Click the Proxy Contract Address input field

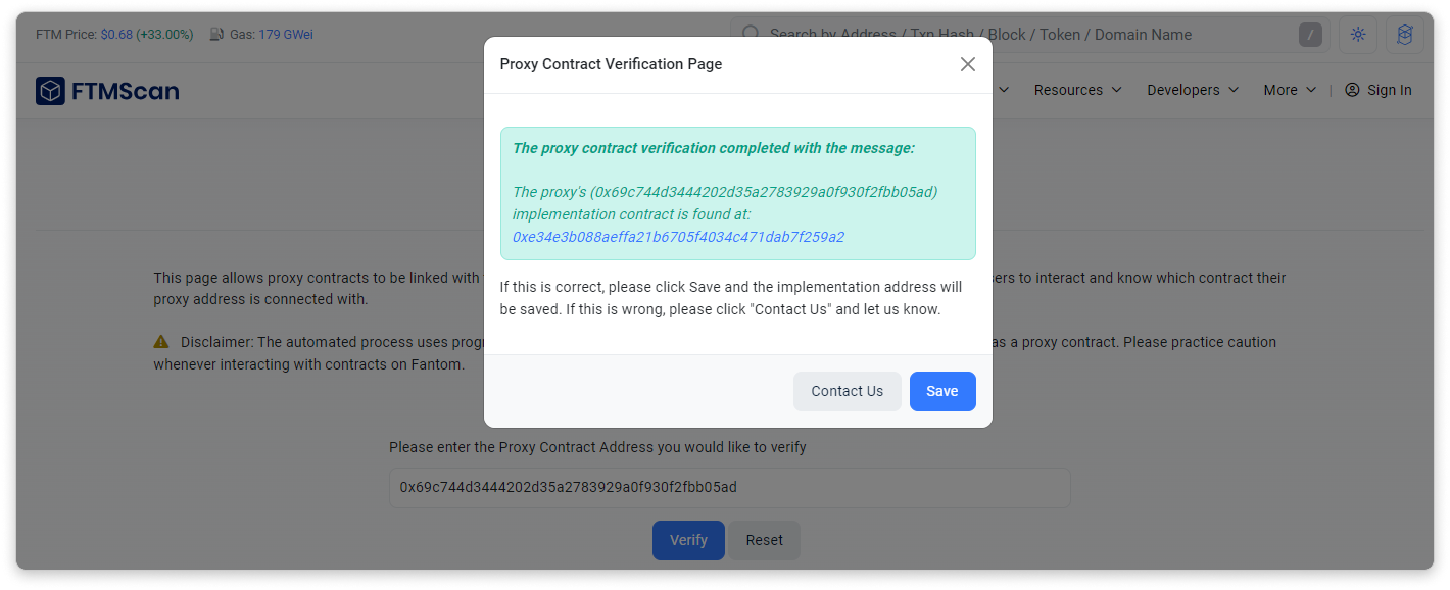(x=729, y=487)
